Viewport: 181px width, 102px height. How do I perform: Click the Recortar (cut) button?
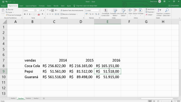click(x=10, y=9)
